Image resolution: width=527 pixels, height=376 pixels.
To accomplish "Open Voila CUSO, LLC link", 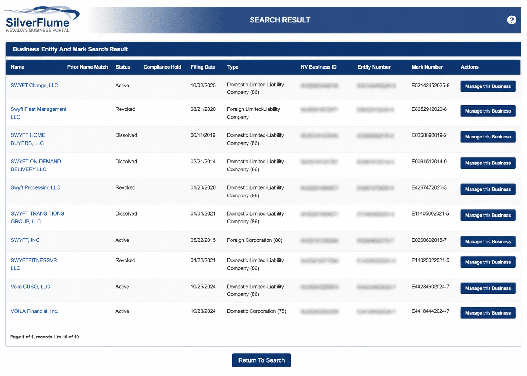I will pos(30,287).
